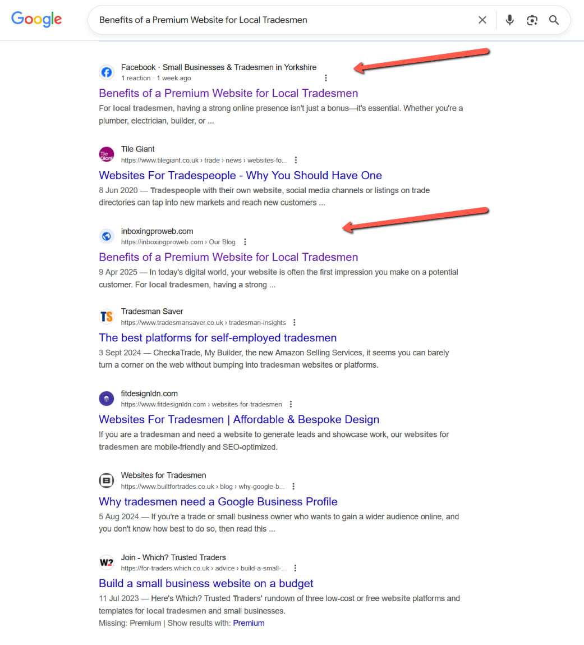The height and width of the screenshot is (645, 584).
Task: Click snippet starting 'For local tradesmen, having a strong'
Action: point(280,115)
